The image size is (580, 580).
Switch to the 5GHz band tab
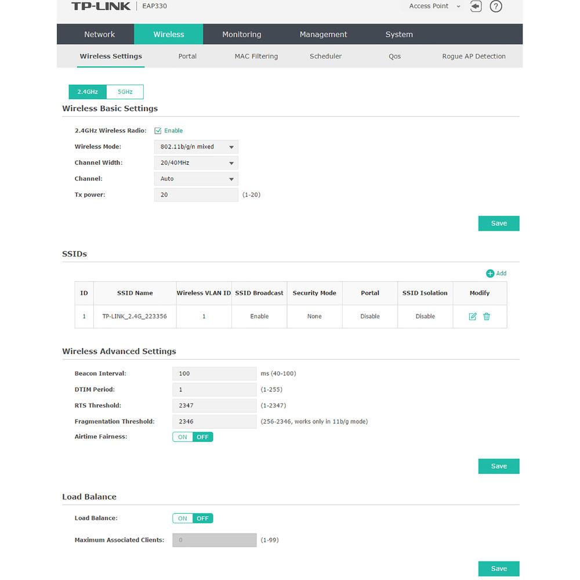pyautogui.click(x=125, y=92)
